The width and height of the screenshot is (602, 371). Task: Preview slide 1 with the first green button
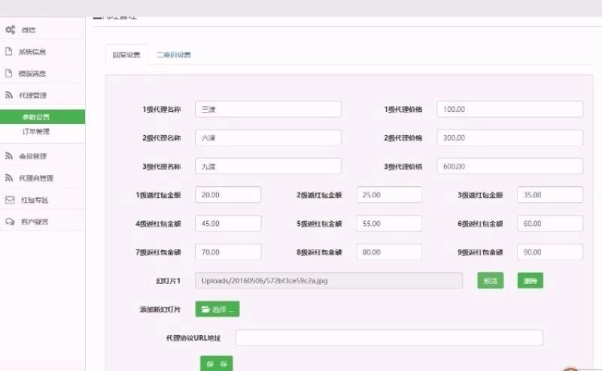click(491, 281)
